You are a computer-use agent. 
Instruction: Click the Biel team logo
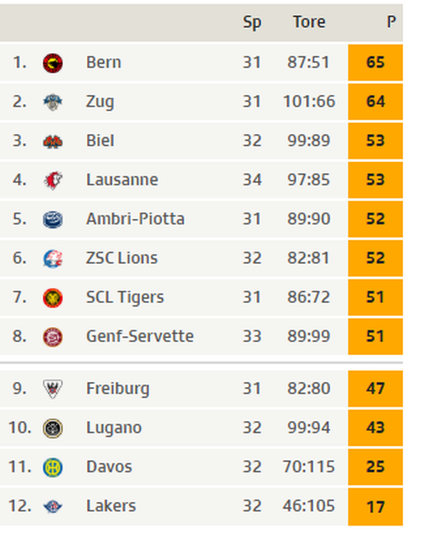coord(53,142)
